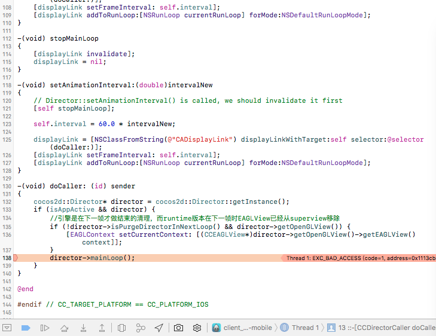The width and height of the screenshot is (436, 336).
Task: Click on stopMainLoop method declaration
Action: 58,38
